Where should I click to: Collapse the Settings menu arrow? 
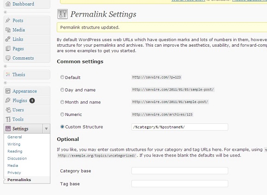[x=46, y=128]
